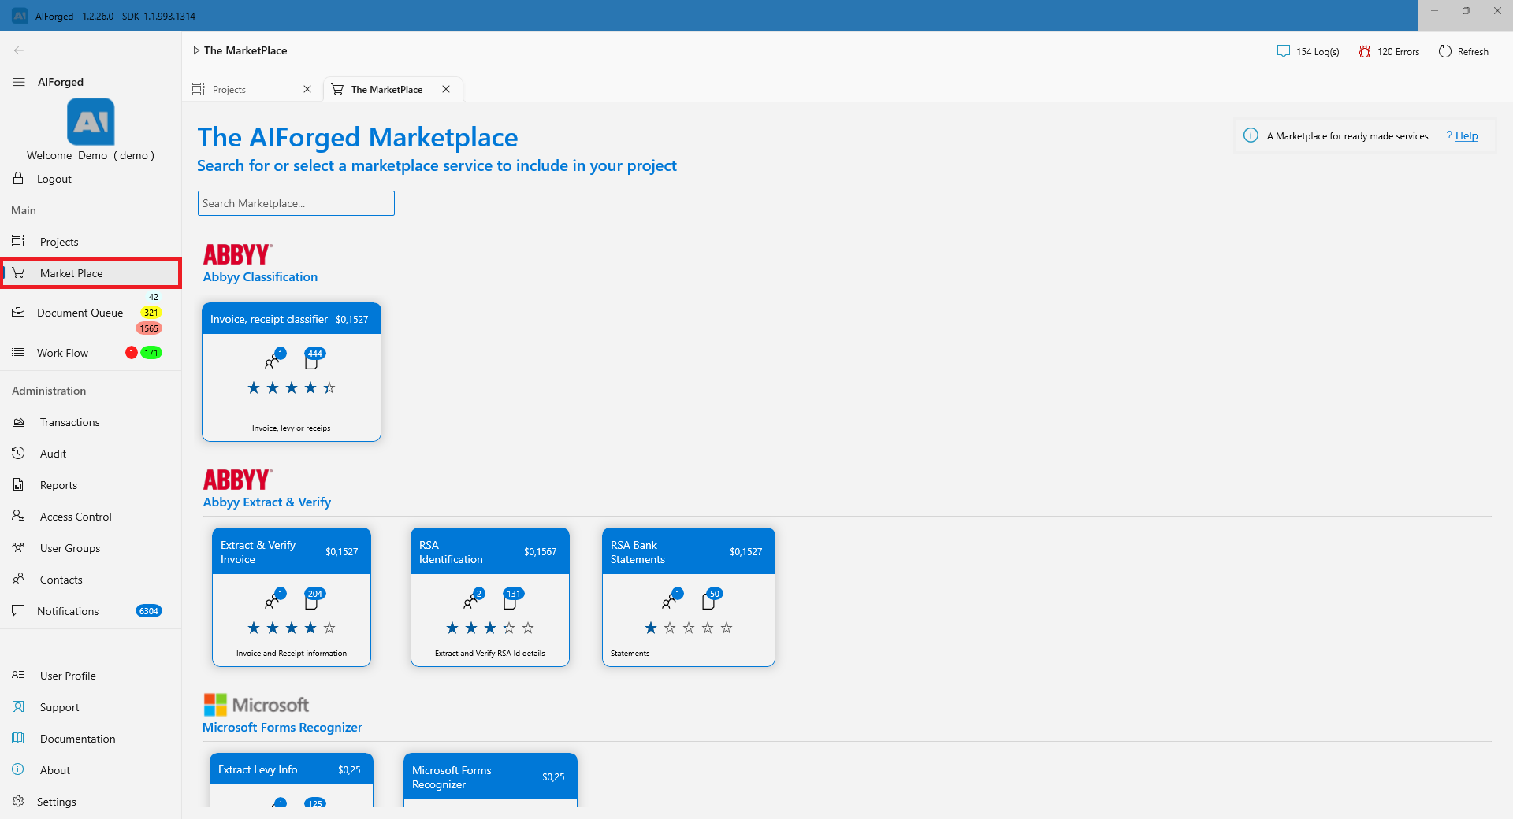Open the Audit history icon
Viewport: 1513px width, 819px height.
(x=18, y=453)
